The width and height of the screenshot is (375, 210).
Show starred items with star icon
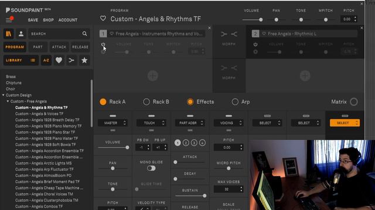(84, 60)
